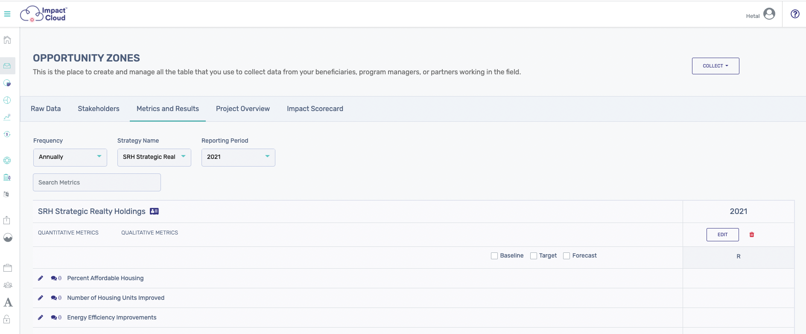
Task: Enable the Target checkbox
Action: pos(534,256)
